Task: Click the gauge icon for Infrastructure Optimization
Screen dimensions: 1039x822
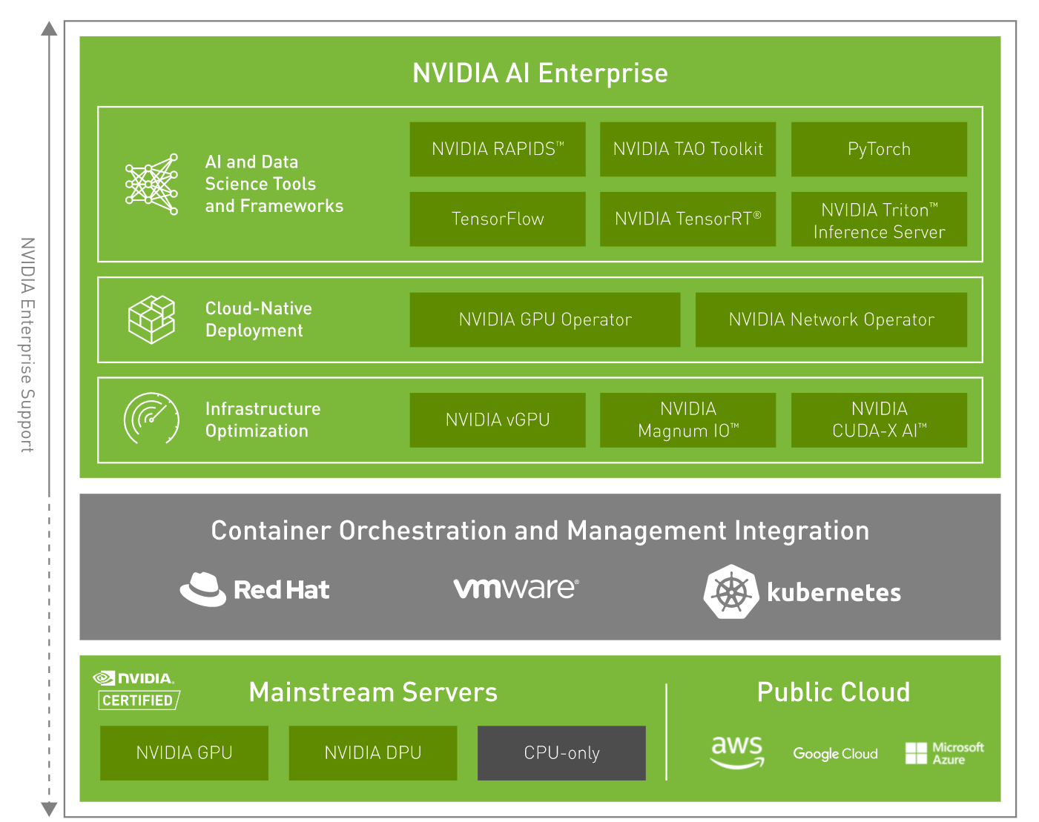Action: coord(151,419)
